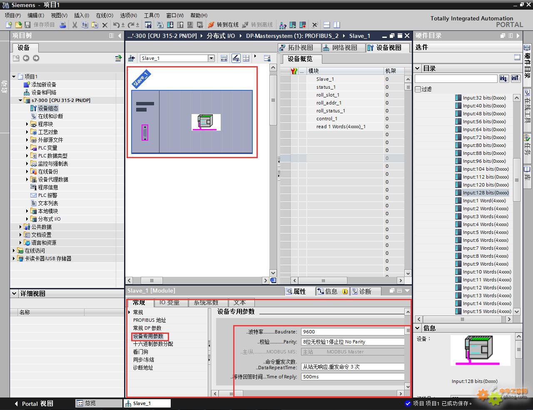Select PROFIBUS 地址 in properties navigation
The height and width of the screenshot is (410, 533).
[x=149, y=320]
